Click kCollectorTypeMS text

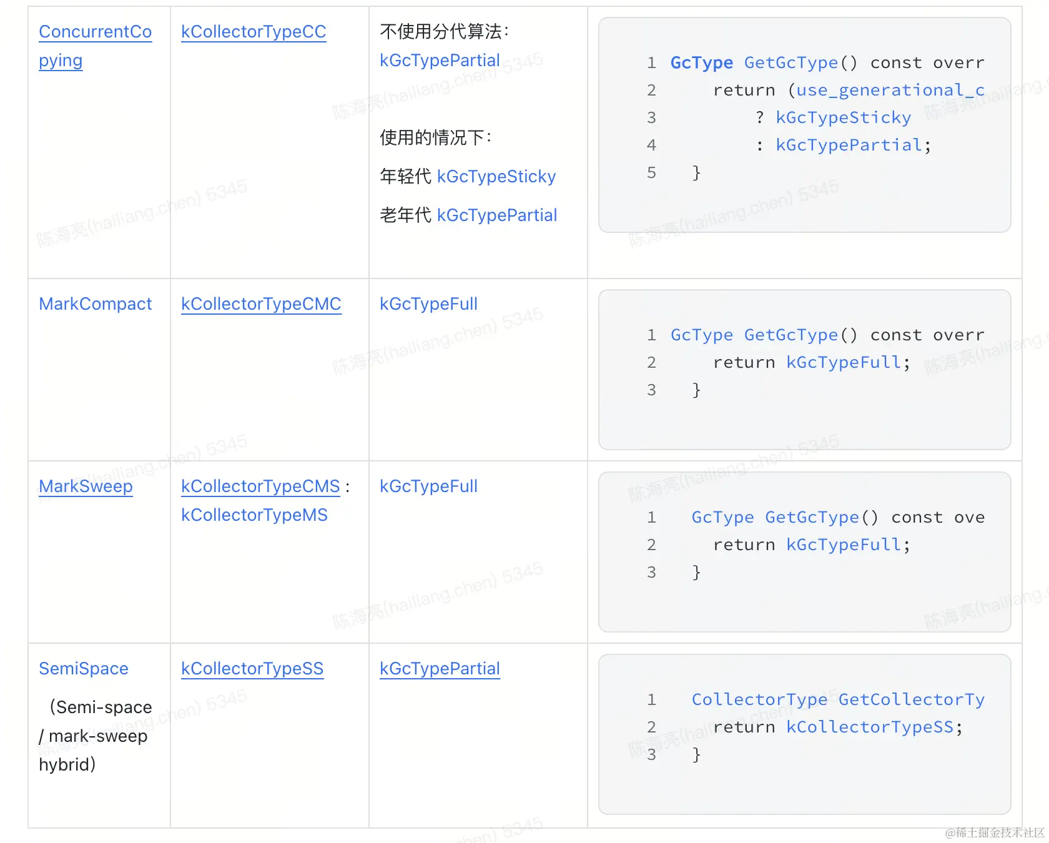pos(254,515)
